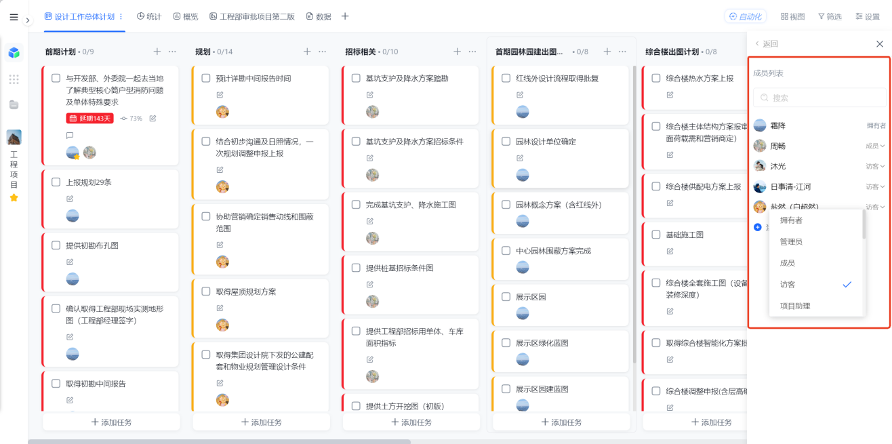Click the 自动化 automation button

(745, 16)
